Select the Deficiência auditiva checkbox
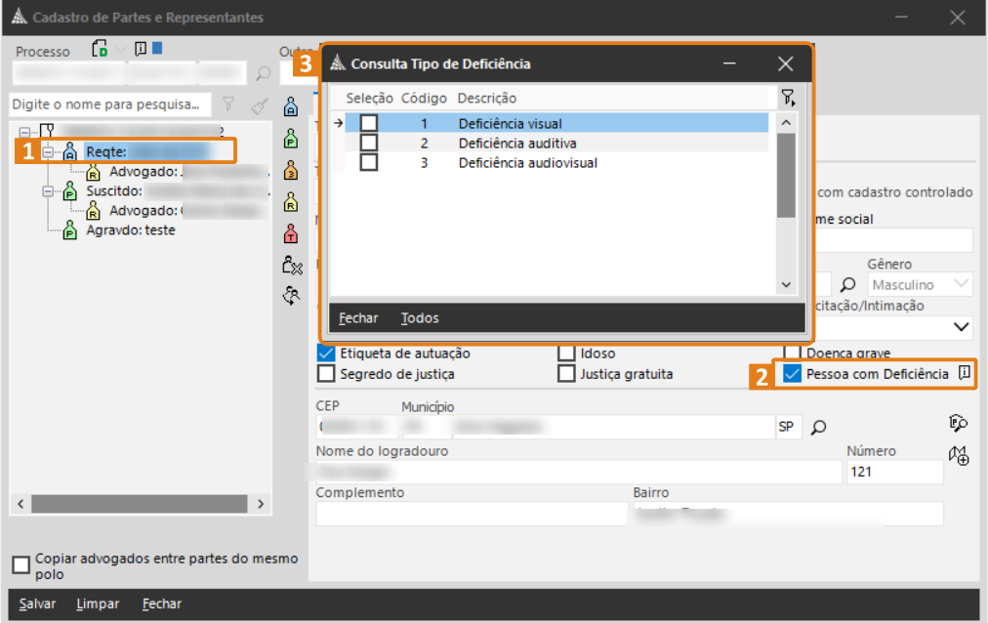 [369, 143]
